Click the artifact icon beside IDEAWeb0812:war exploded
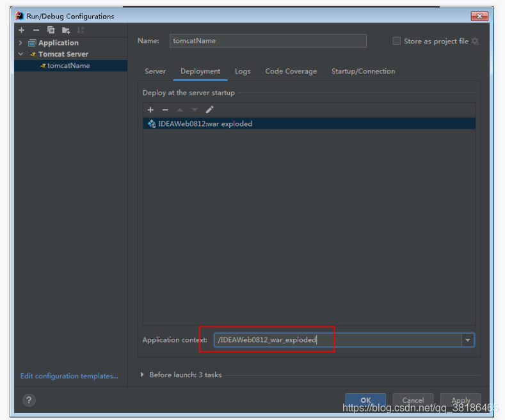505x420 pixels. click(152, 124)
